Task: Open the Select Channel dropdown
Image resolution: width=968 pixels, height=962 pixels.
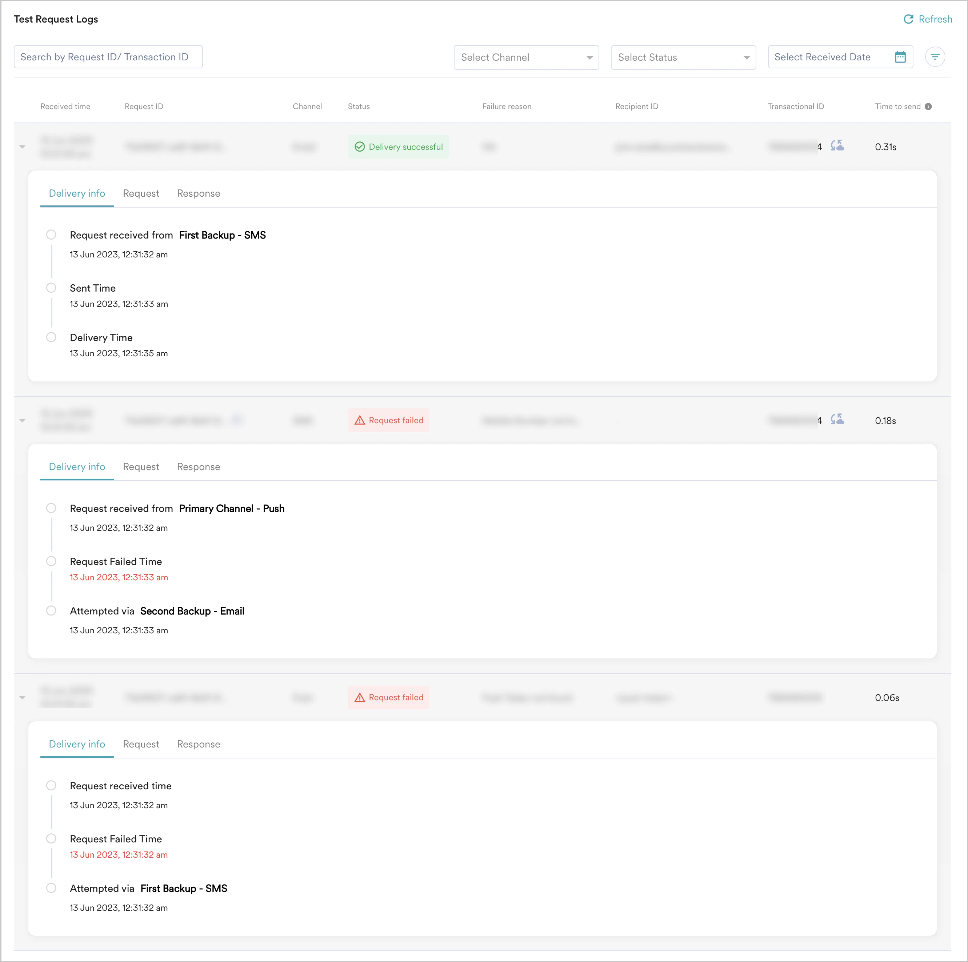Action: [525, 57]
